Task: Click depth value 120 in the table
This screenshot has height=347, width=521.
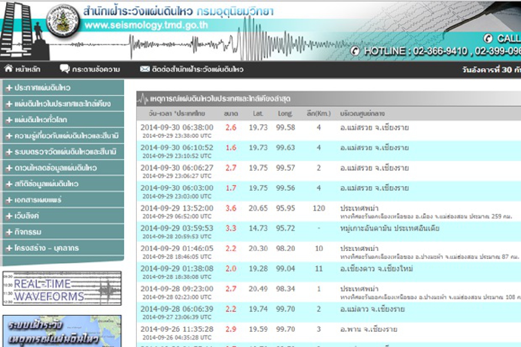Action: click(x=319, y=208)
